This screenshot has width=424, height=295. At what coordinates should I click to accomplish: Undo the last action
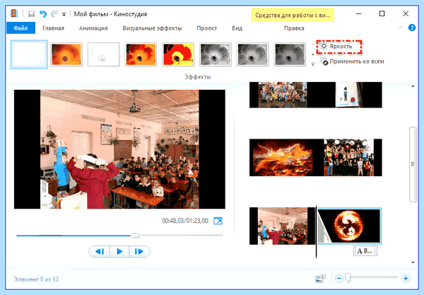pyautogui.click(x=43, y=14)
